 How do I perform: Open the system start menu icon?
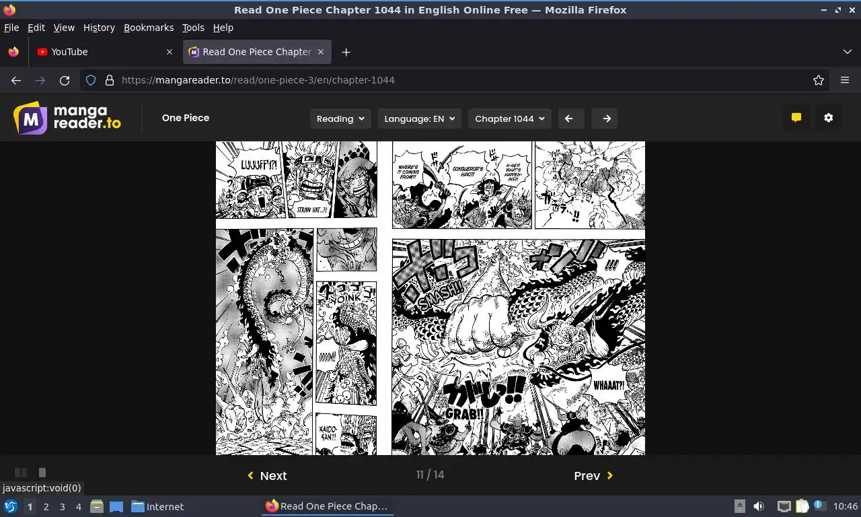pos(11,506)
